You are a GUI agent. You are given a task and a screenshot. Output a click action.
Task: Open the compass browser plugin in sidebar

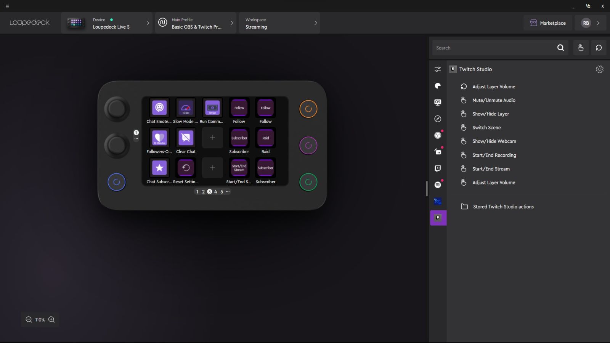(438, 119)
